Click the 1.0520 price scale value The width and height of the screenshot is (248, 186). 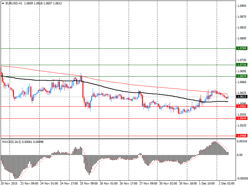coord(242,126)
